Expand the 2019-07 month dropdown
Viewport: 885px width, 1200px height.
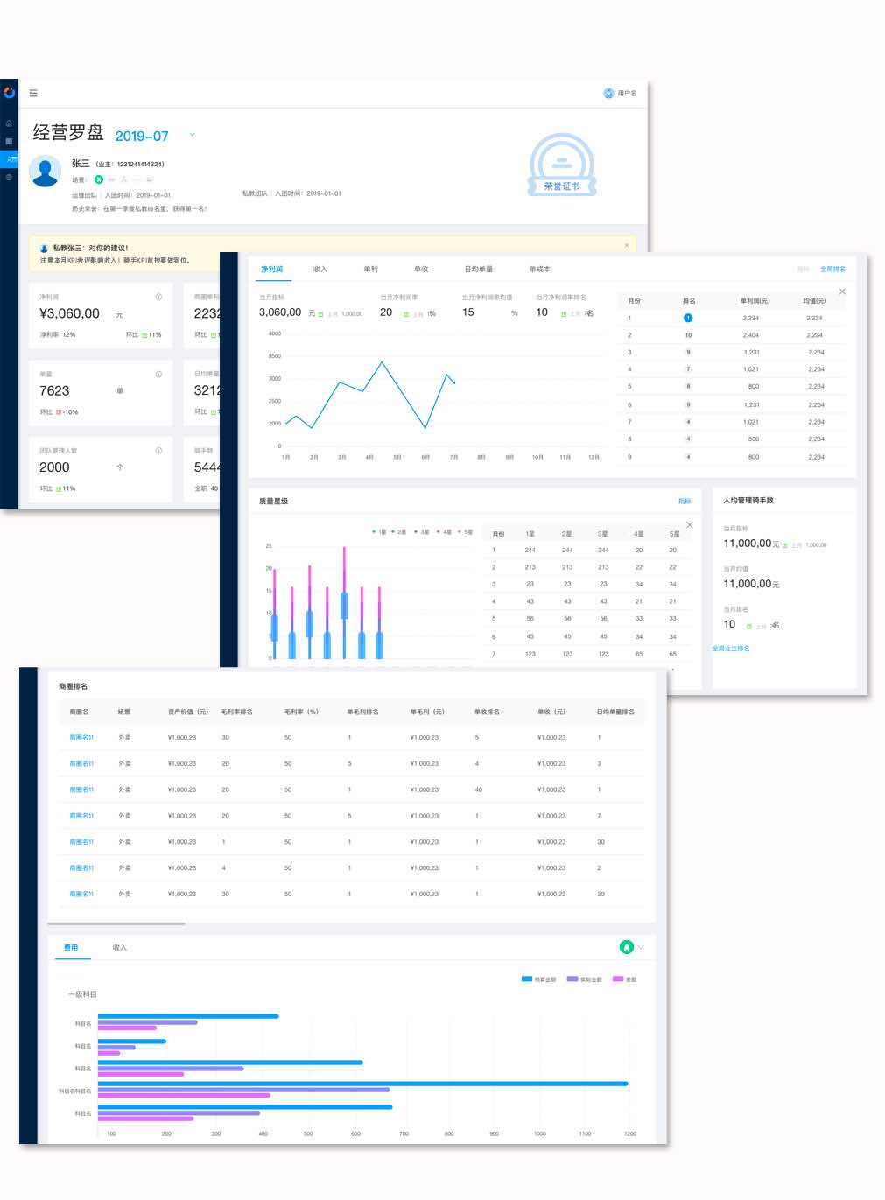click(193, 135)
